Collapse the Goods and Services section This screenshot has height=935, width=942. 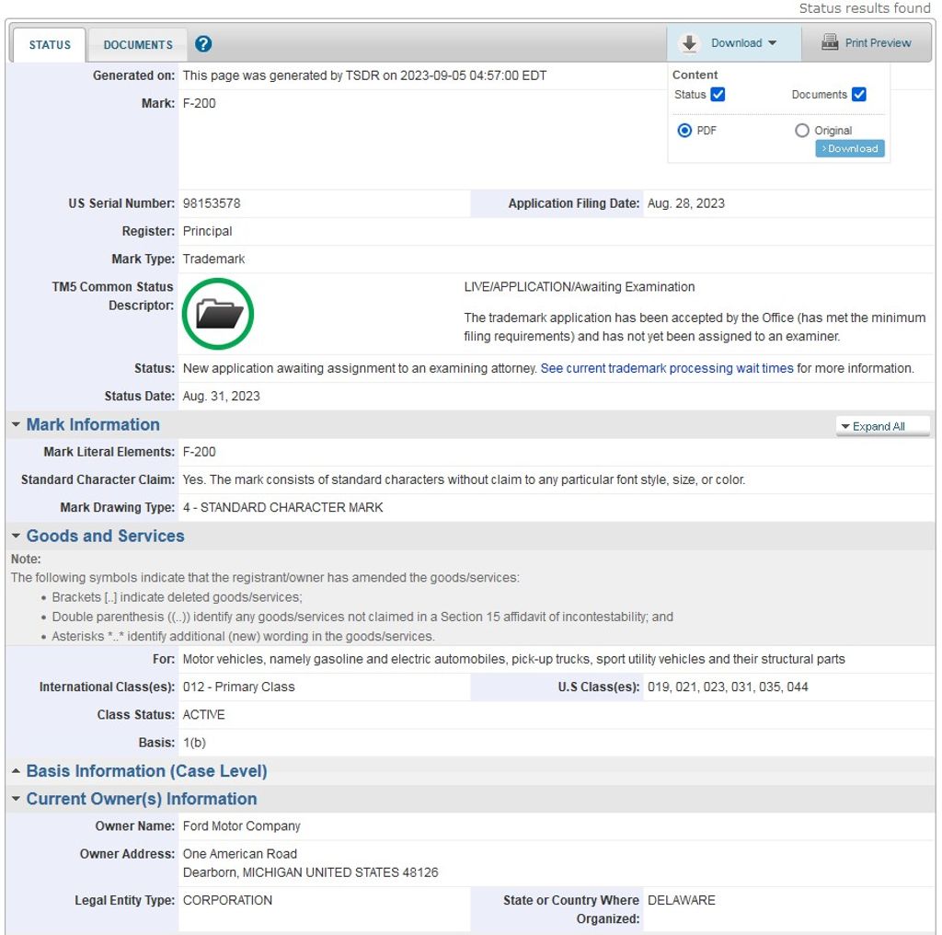pos(16,537)
